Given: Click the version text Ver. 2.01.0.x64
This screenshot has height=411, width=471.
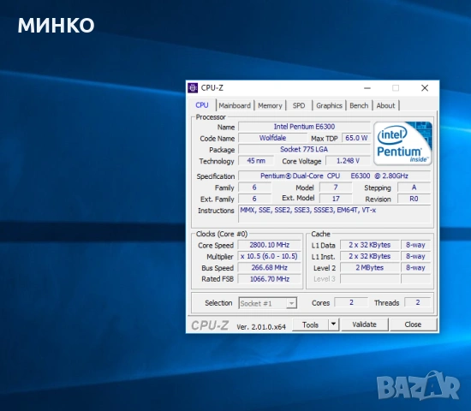Looking at the screenshot, I should [x=261, y=327].
